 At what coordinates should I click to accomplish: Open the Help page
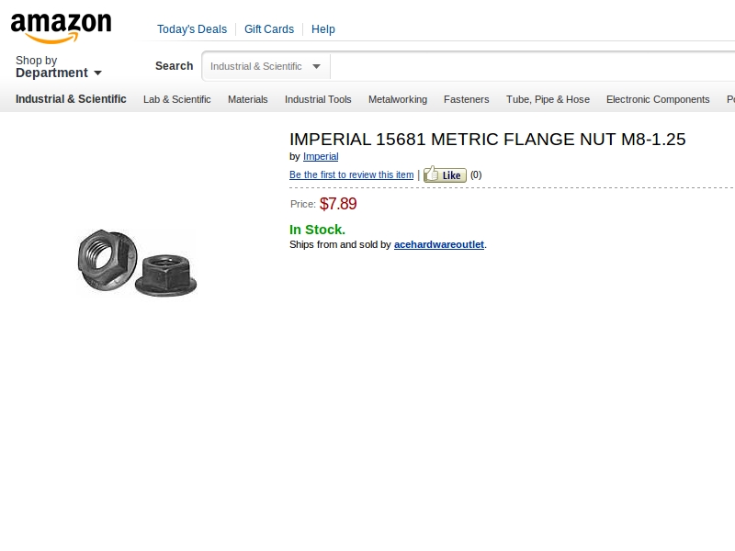point(323,29)
